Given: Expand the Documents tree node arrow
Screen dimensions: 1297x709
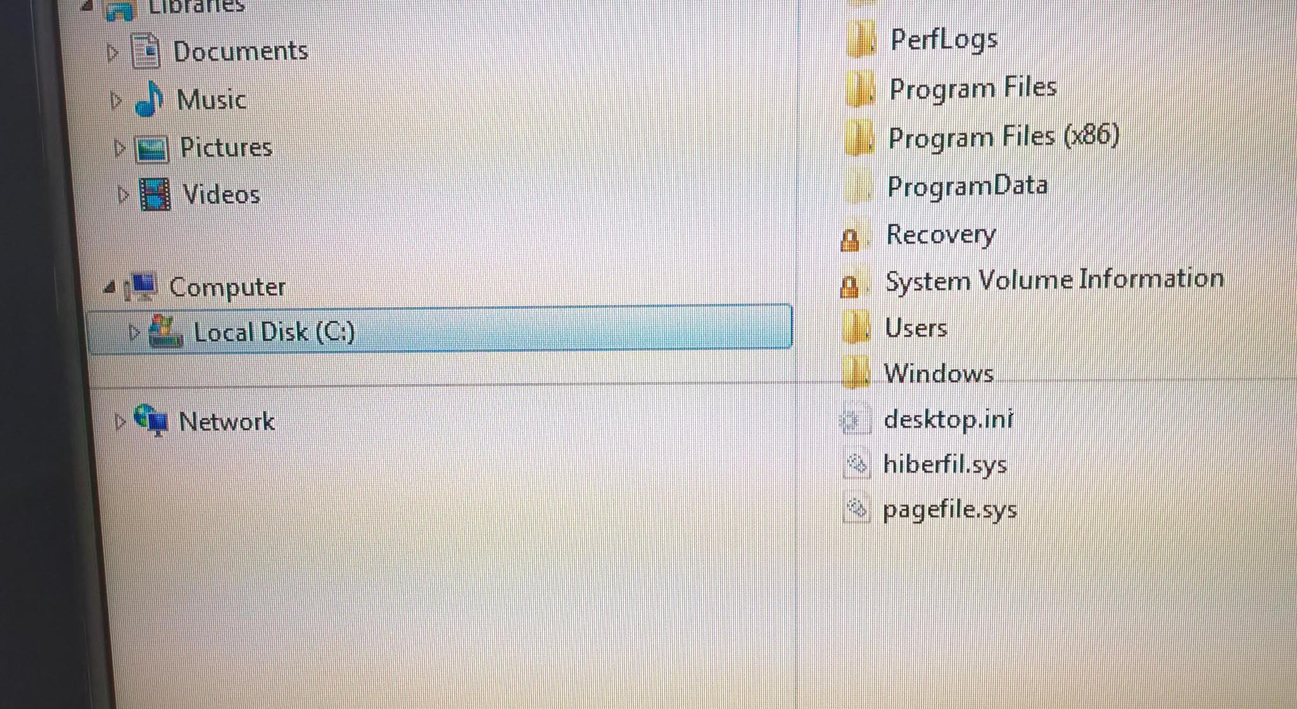Looking at the screenshot, I should click(113, 53).
